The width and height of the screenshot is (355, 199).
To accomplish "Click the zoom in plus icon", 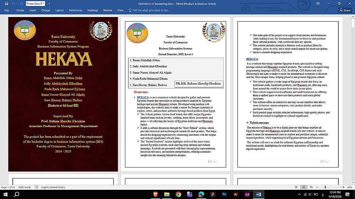I will point(343,187).
